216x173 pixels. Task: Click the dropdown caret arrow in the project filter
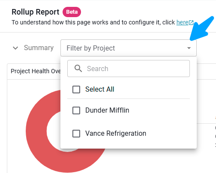[189, 48]
